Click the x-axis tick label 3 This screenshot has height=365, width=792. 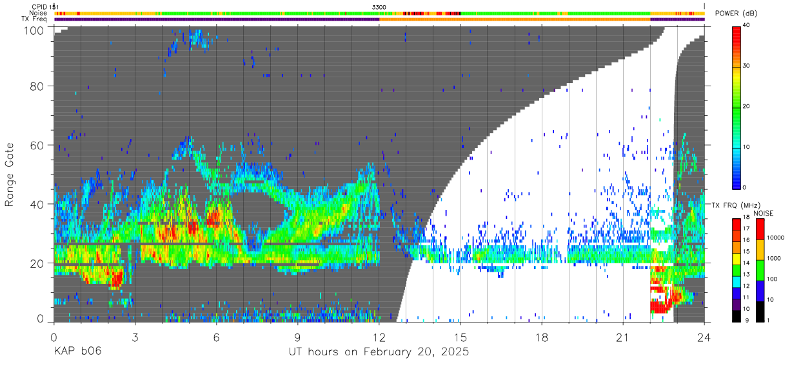[135, 337]
